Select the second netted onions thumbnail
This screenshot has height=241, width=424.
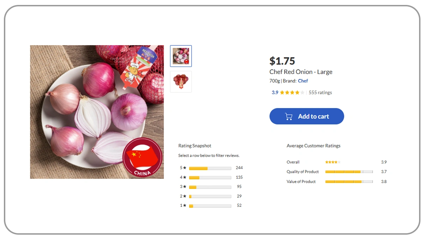[x=181, y=82]
